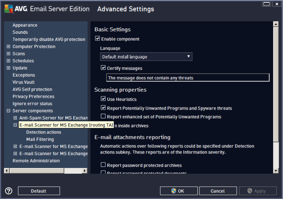Click the settings panel scroll down arrow
The image size is (283, 199).
[x=276, y=171]
